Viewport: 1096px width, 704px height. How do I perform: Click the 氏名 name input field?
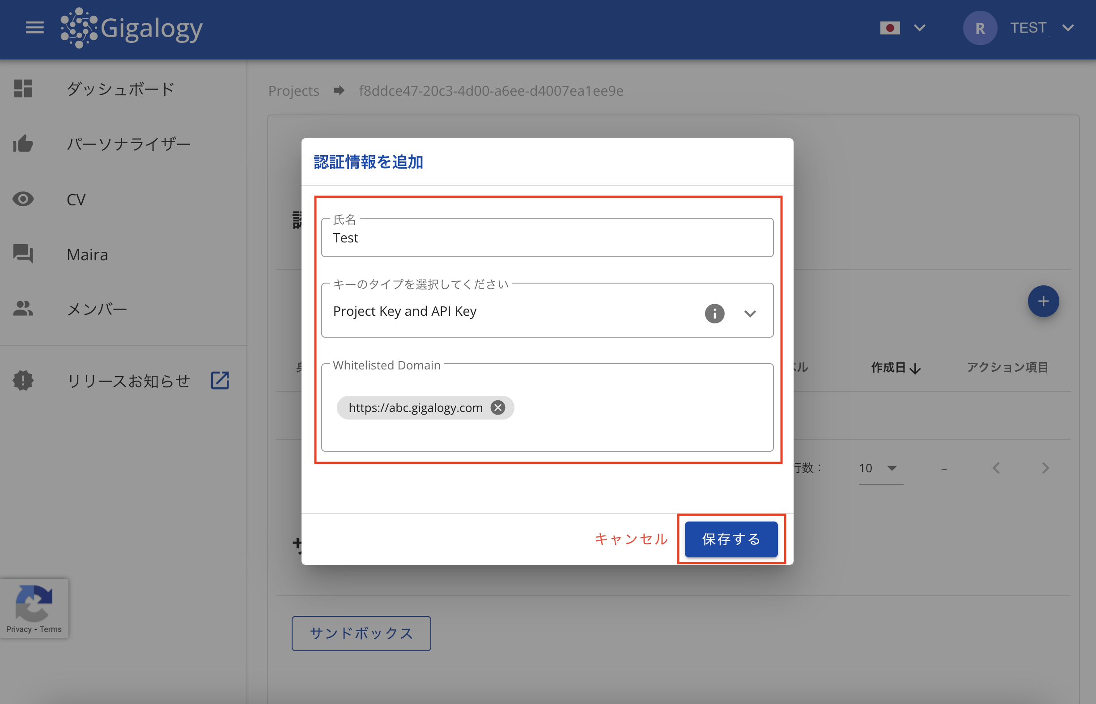[548, 237]
